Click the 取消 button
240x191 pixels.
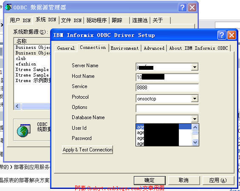[x=184, y=180]
